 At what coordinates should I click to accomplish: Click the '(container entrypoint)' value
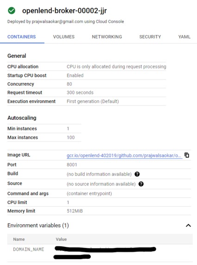(x=89, y=193)
